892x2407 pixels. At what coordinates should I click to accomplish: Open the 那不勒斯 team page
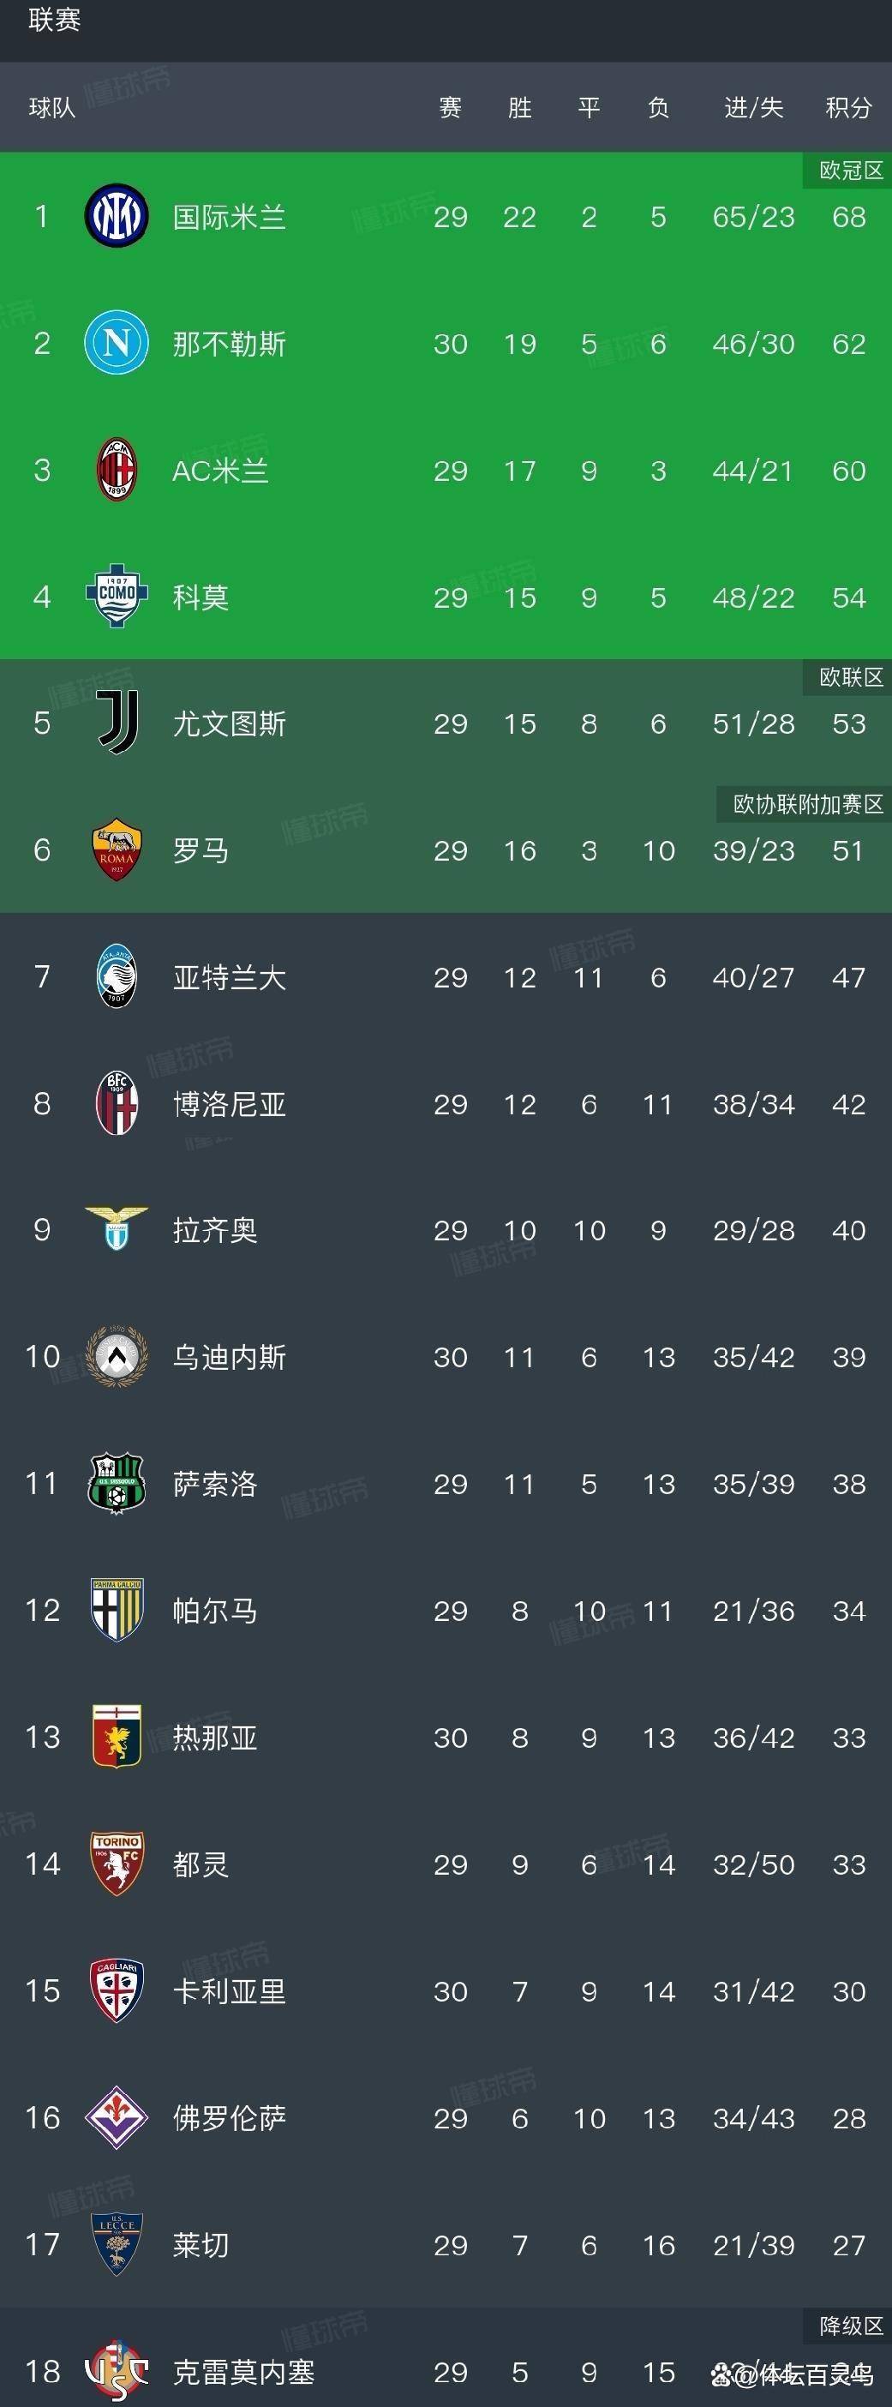(231, 344)
